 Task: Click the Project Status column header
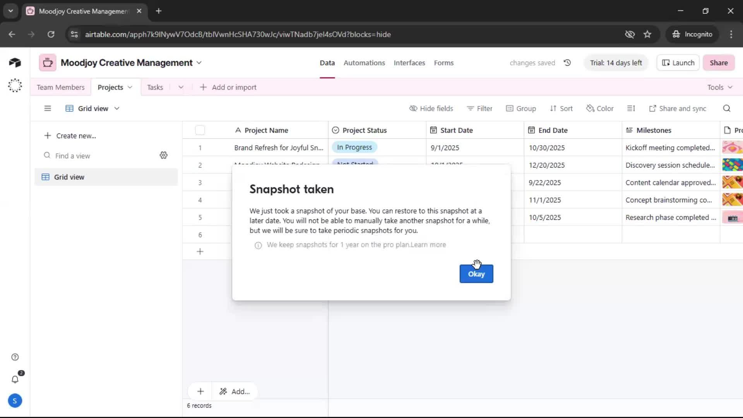(377, 130)
